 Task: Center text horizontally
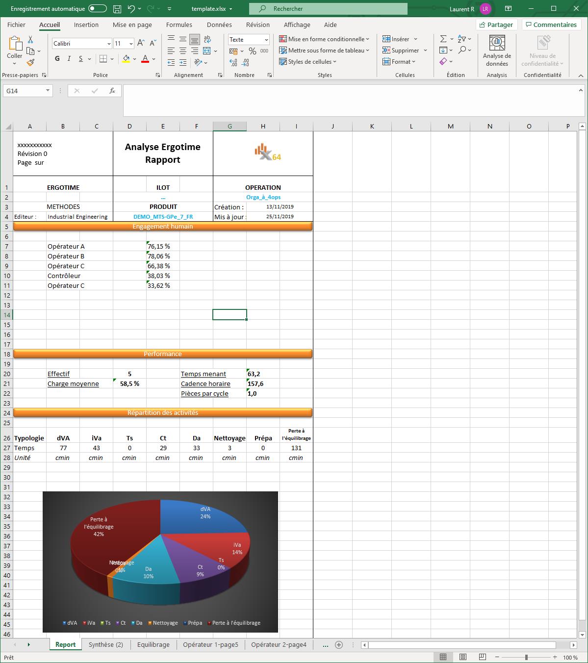tap(183, 51)
